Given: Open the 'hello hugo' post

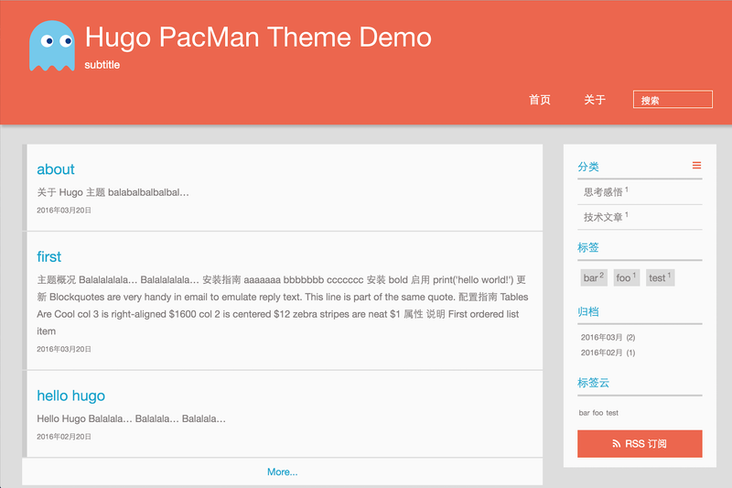Looking at the screenshot, I should click(71, 396).
